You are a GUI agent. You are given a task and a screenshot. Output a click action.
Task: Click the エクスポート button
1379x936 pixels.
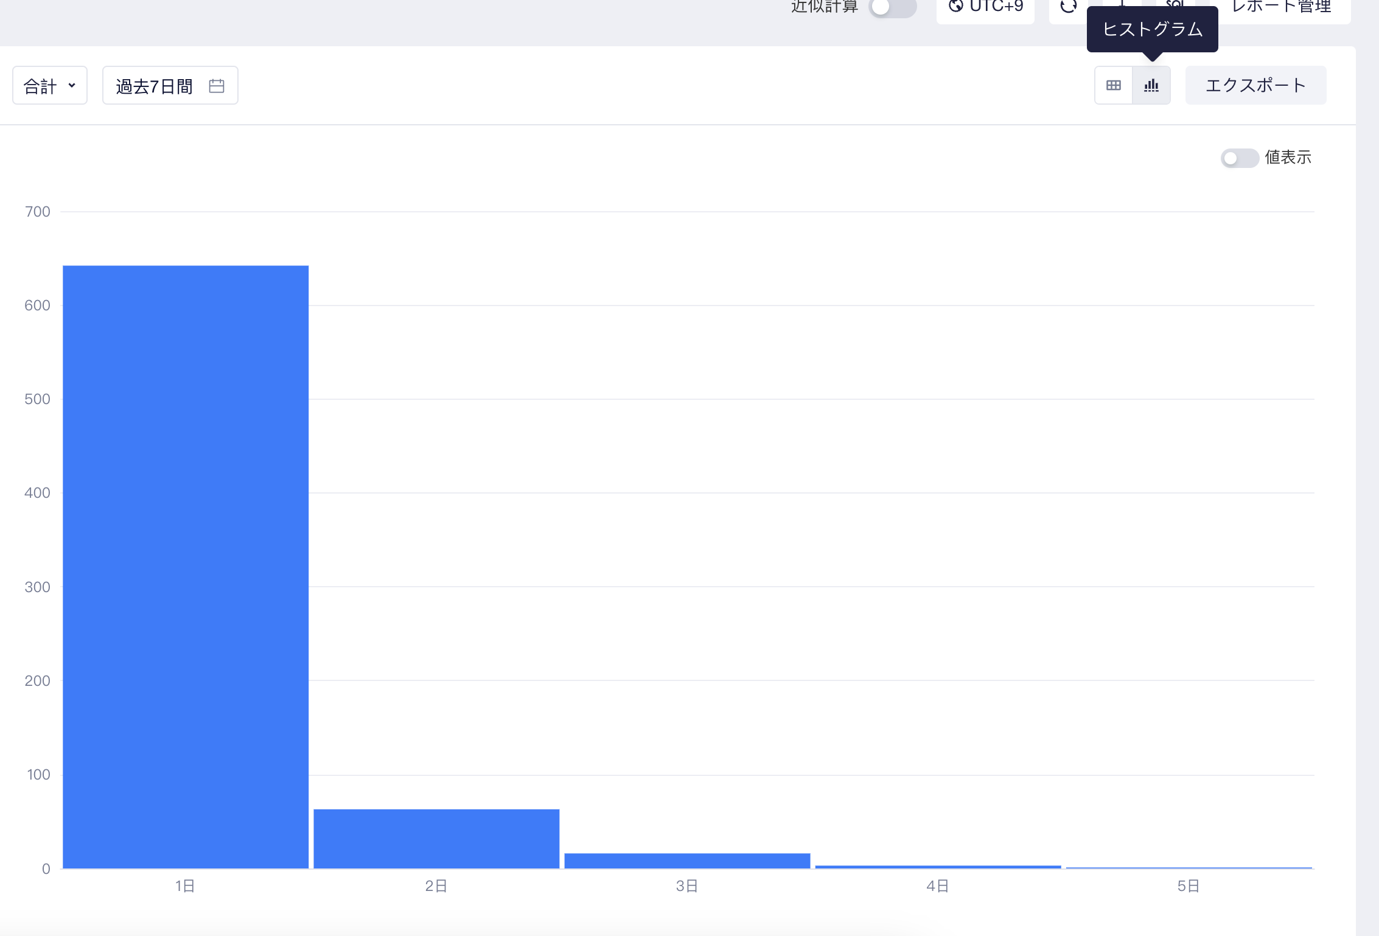[x=1255, y=85]
